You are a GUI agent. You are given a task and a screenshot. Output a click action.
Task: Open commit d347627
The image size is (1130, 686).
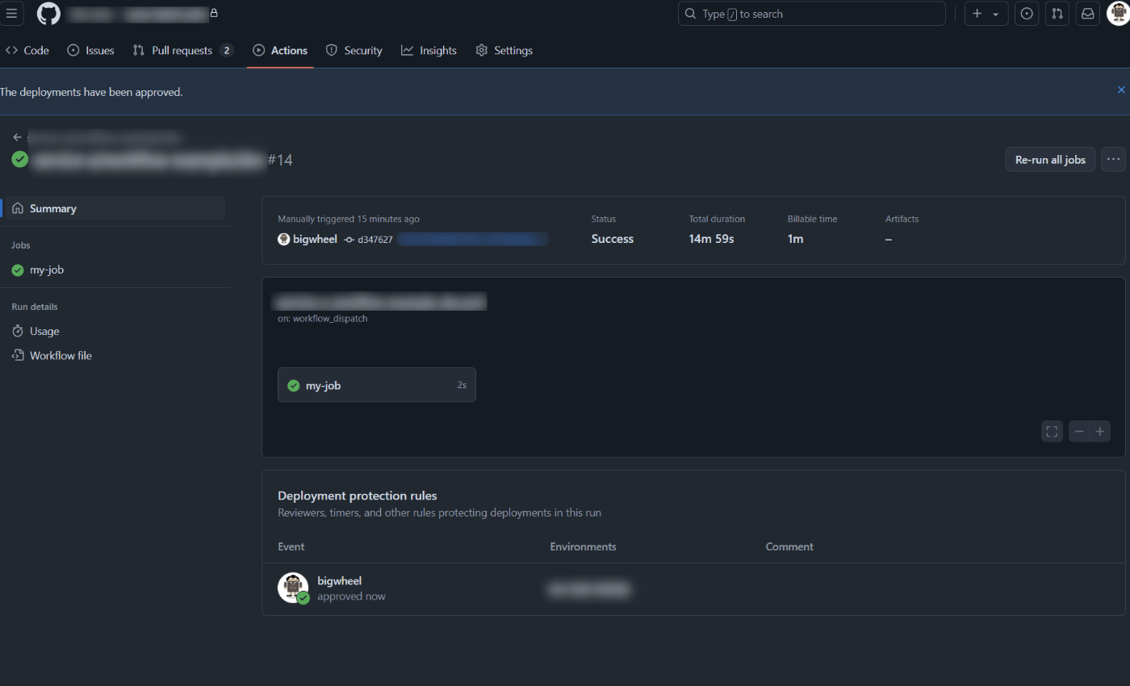pos(375,240)
